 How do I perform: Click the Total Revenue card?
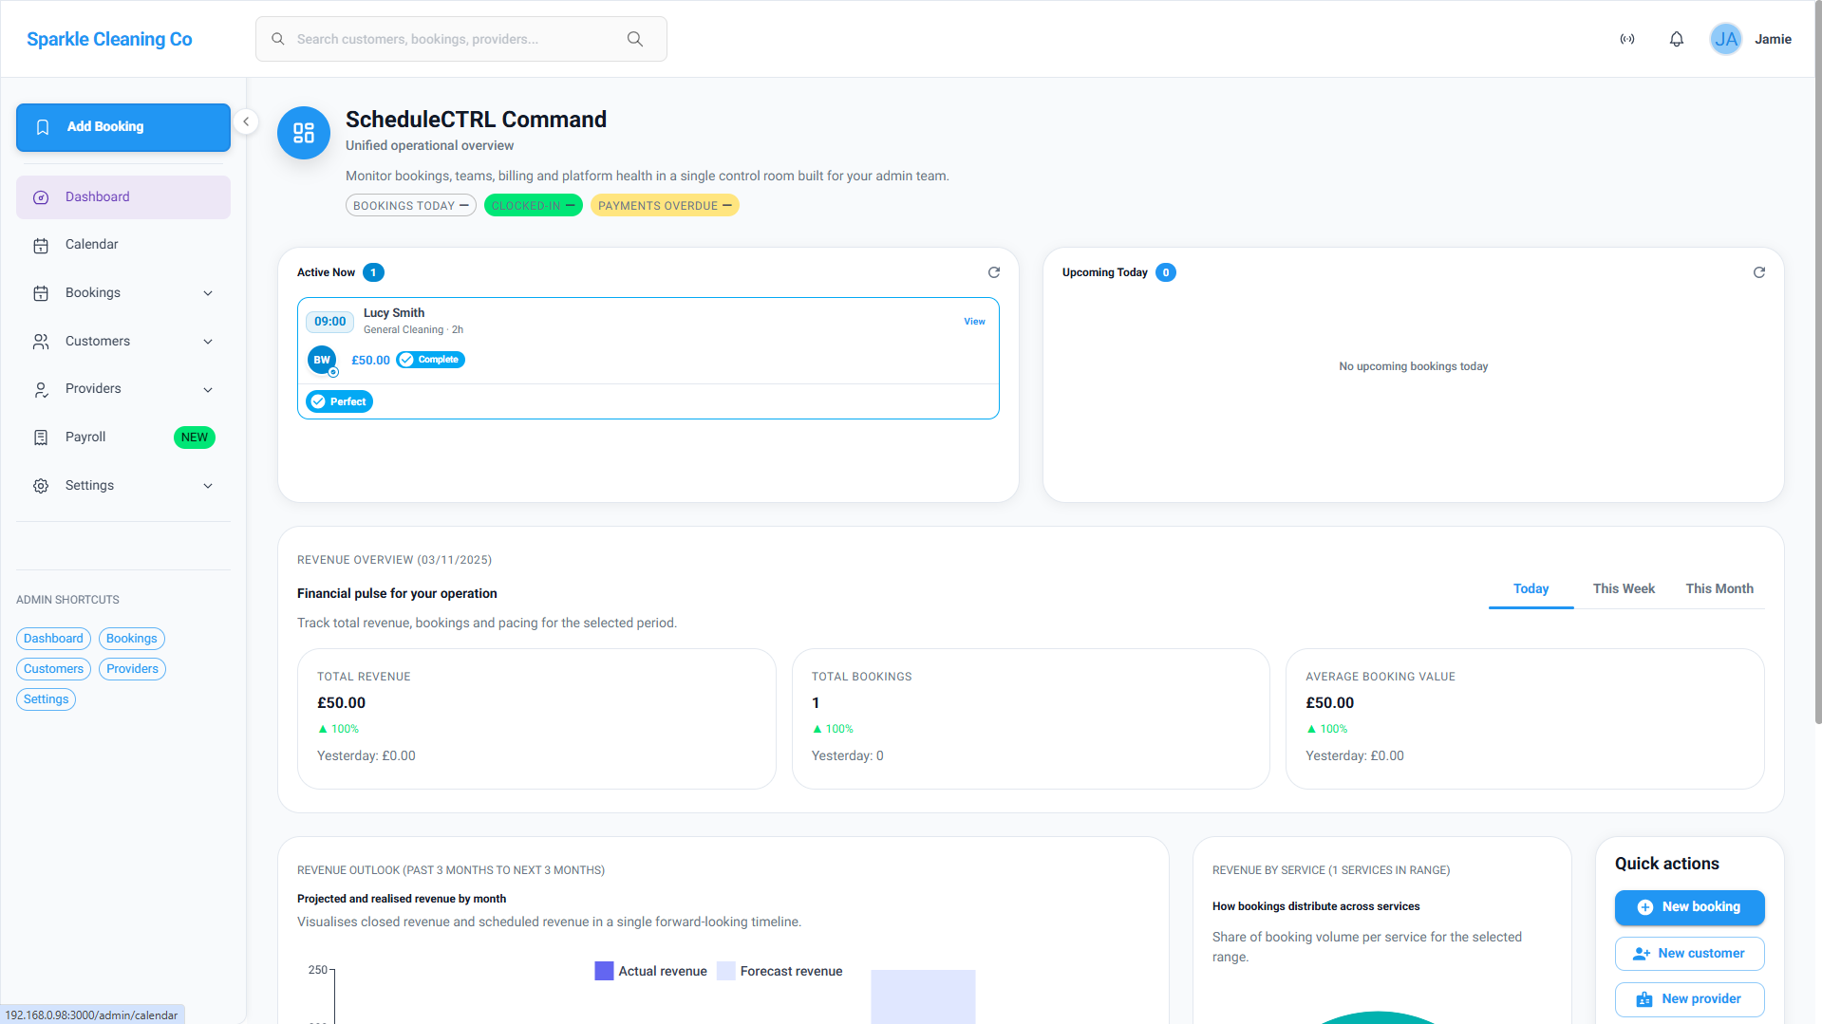pyautogui.click(x=536, y=718)
